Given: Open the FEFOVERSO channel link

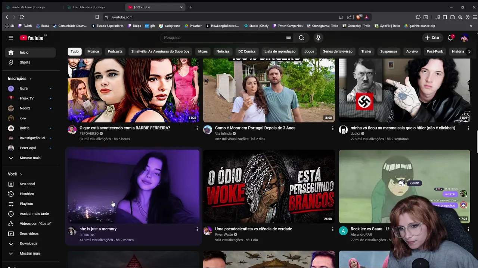Looking at the screenshot, I should point(89,134).
